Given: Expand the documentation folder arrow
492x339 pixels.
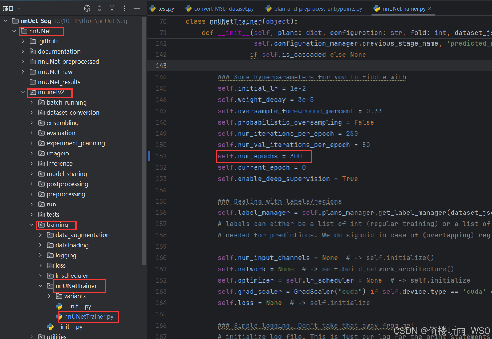Looking at the screenshot, I should (x=23, y=51).
